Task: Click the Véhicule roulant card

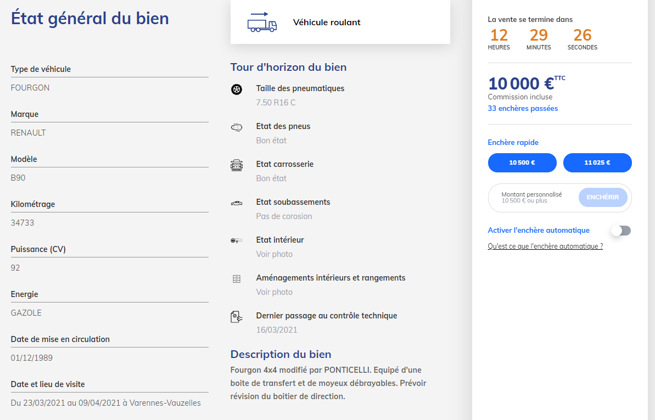Action: click(340, 23)
